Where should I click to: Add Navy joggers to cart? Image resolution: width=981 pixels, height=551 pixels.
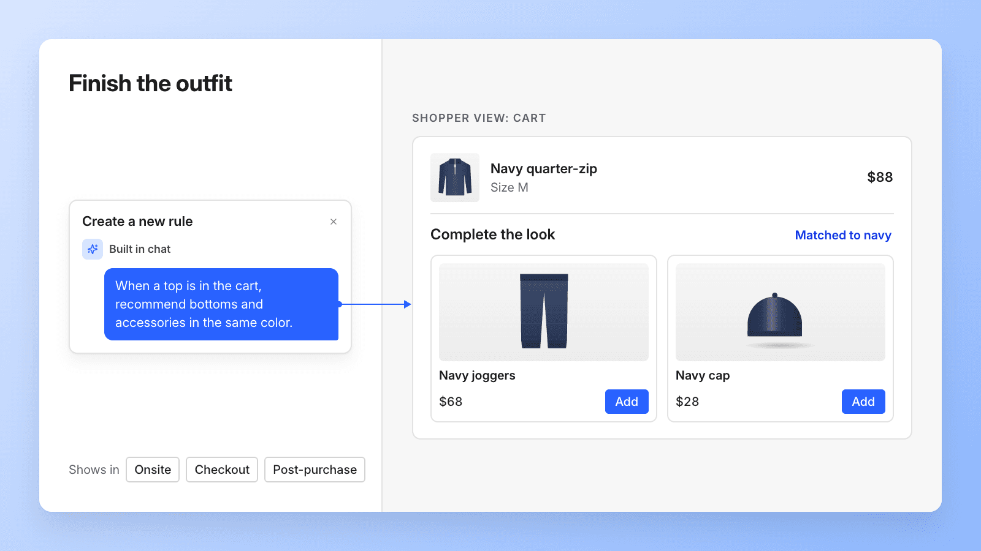(x=627, y=402)
